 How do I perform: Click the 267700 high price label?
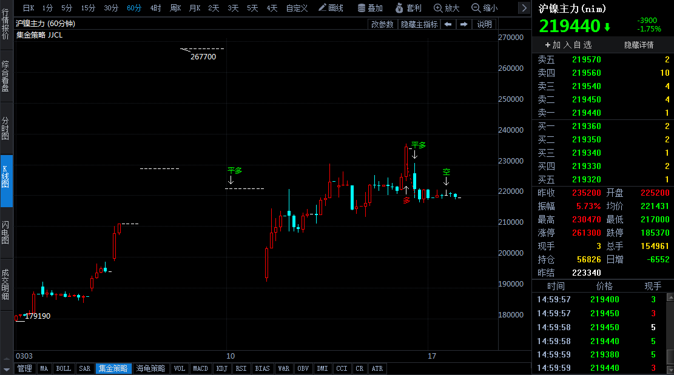pos(203,56)
